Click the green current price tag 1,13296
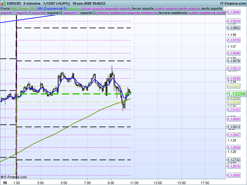This screenshot has height=185, width=247. click(237, 94)
